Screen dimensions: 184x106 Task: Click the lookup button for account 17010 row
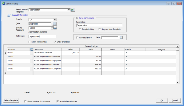coord(32,61)
